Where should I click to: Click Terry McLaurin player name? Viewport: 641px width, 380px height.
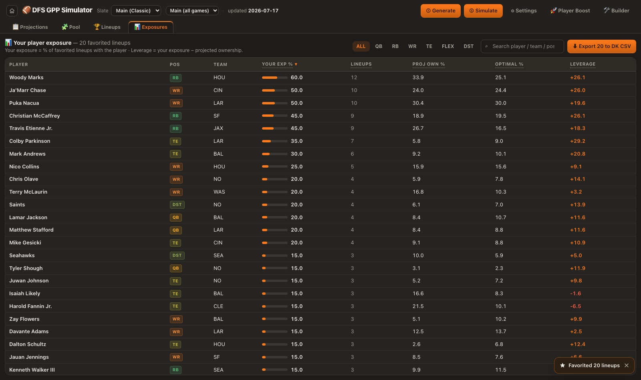point(28,192)
